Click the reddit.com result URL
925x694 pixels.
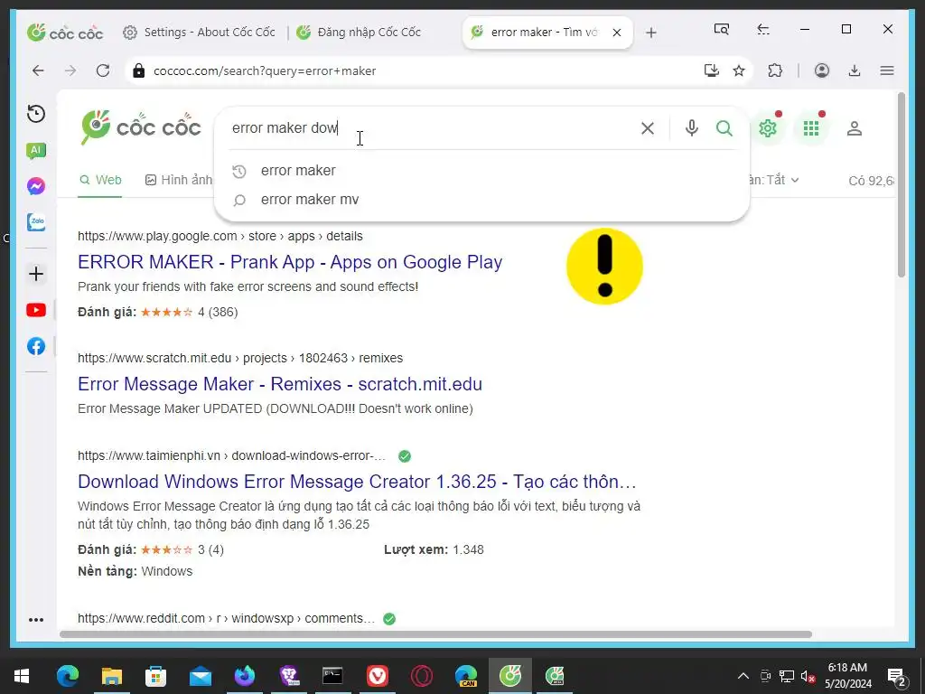pos(226,618)
